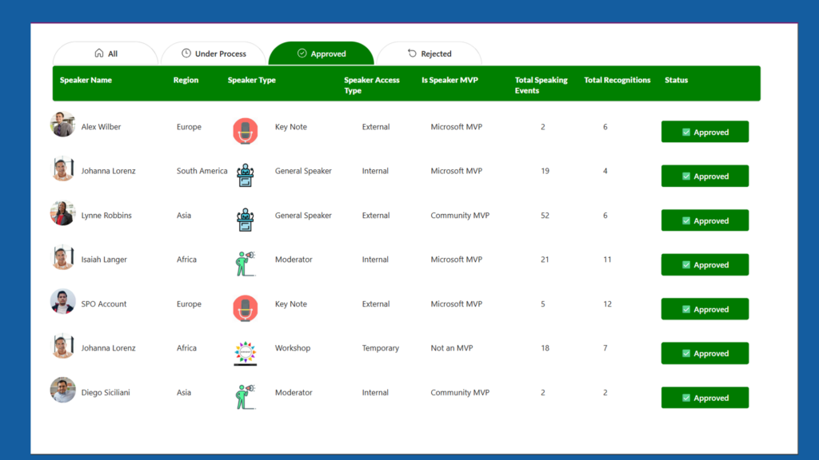Click the Moderator megaphone icon for Isaiah Langer
Image resolution: width=819 pixels, height=460 pixels.
[246, 264]
